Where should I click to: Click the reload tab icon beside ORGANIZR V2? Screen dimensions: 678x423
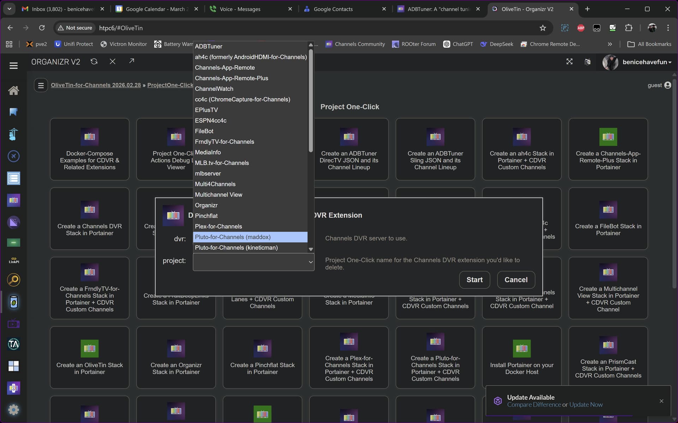94,61
